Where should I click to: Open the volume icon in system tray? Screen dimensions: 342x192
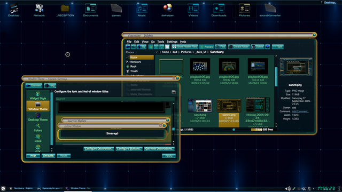(287, 188)
